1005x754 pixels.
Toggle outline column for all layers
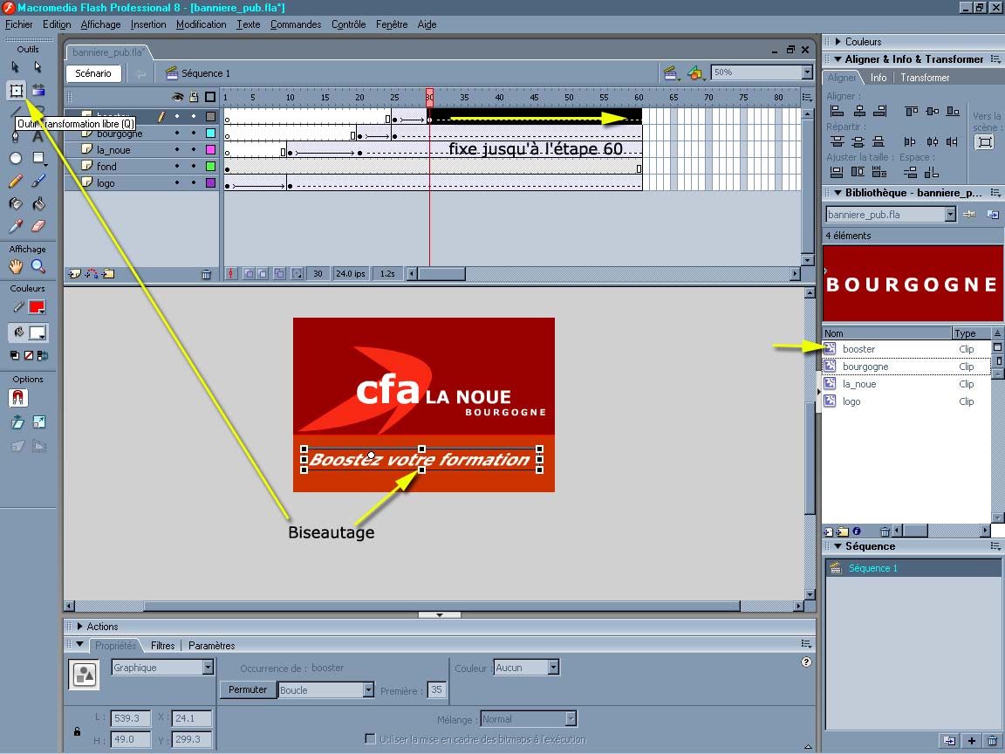210,97
